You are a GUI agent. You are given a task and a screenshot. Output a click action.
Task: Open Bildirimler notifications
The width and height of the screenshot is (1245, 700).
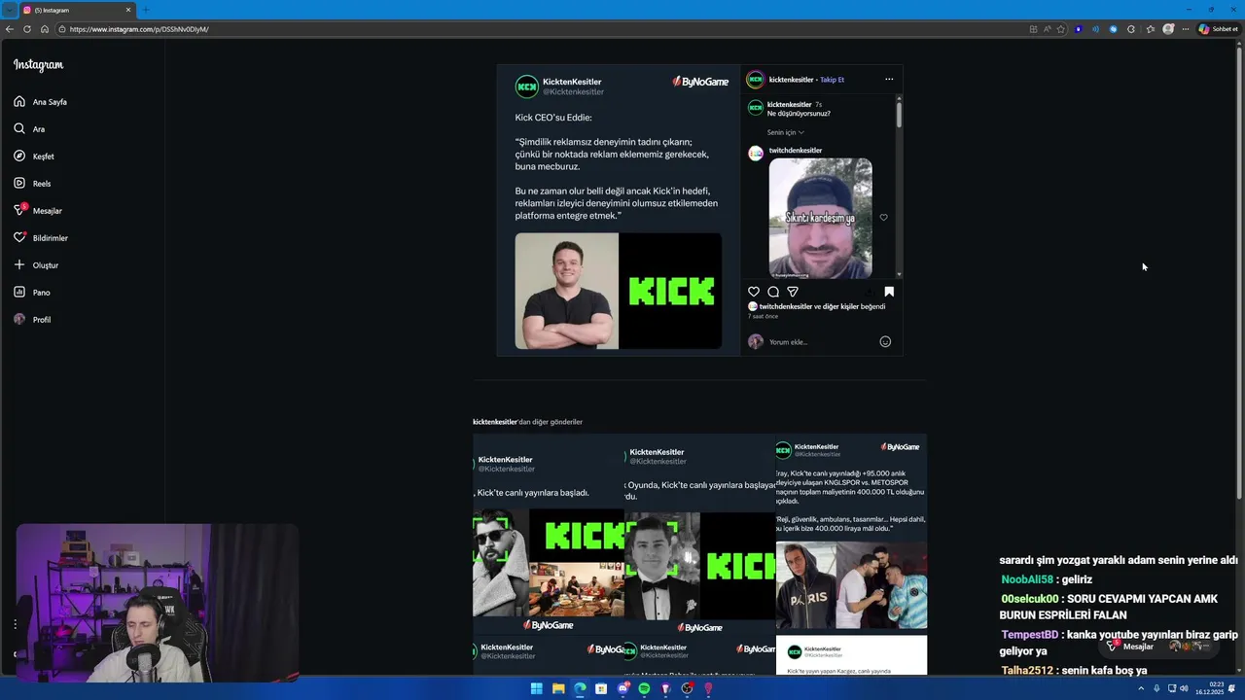pos(41,238)
